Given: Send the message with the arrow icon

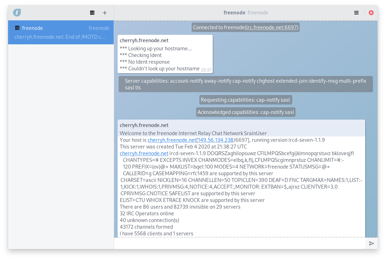Looking at the screenshot, I should (372, 243).
